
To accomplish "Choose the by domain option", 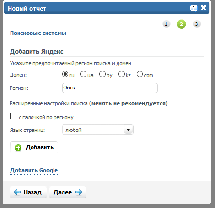I will (x=102, y=74).
